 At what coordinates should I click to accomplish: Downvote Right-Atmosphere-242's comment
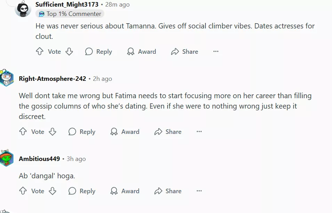click(x=52, y=132)
